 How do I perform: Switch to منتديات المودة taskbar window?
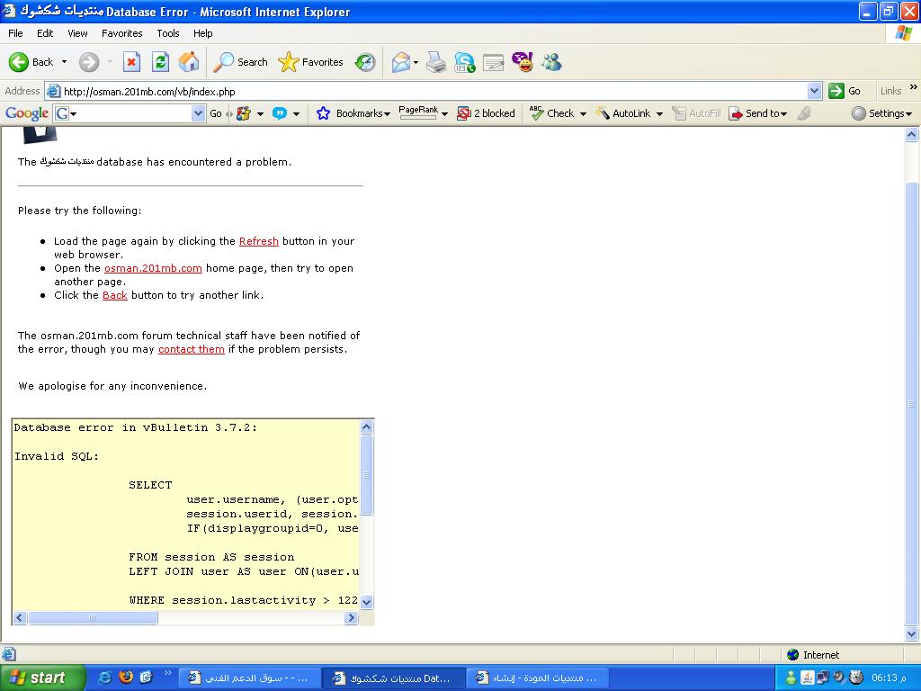point(536,678)
